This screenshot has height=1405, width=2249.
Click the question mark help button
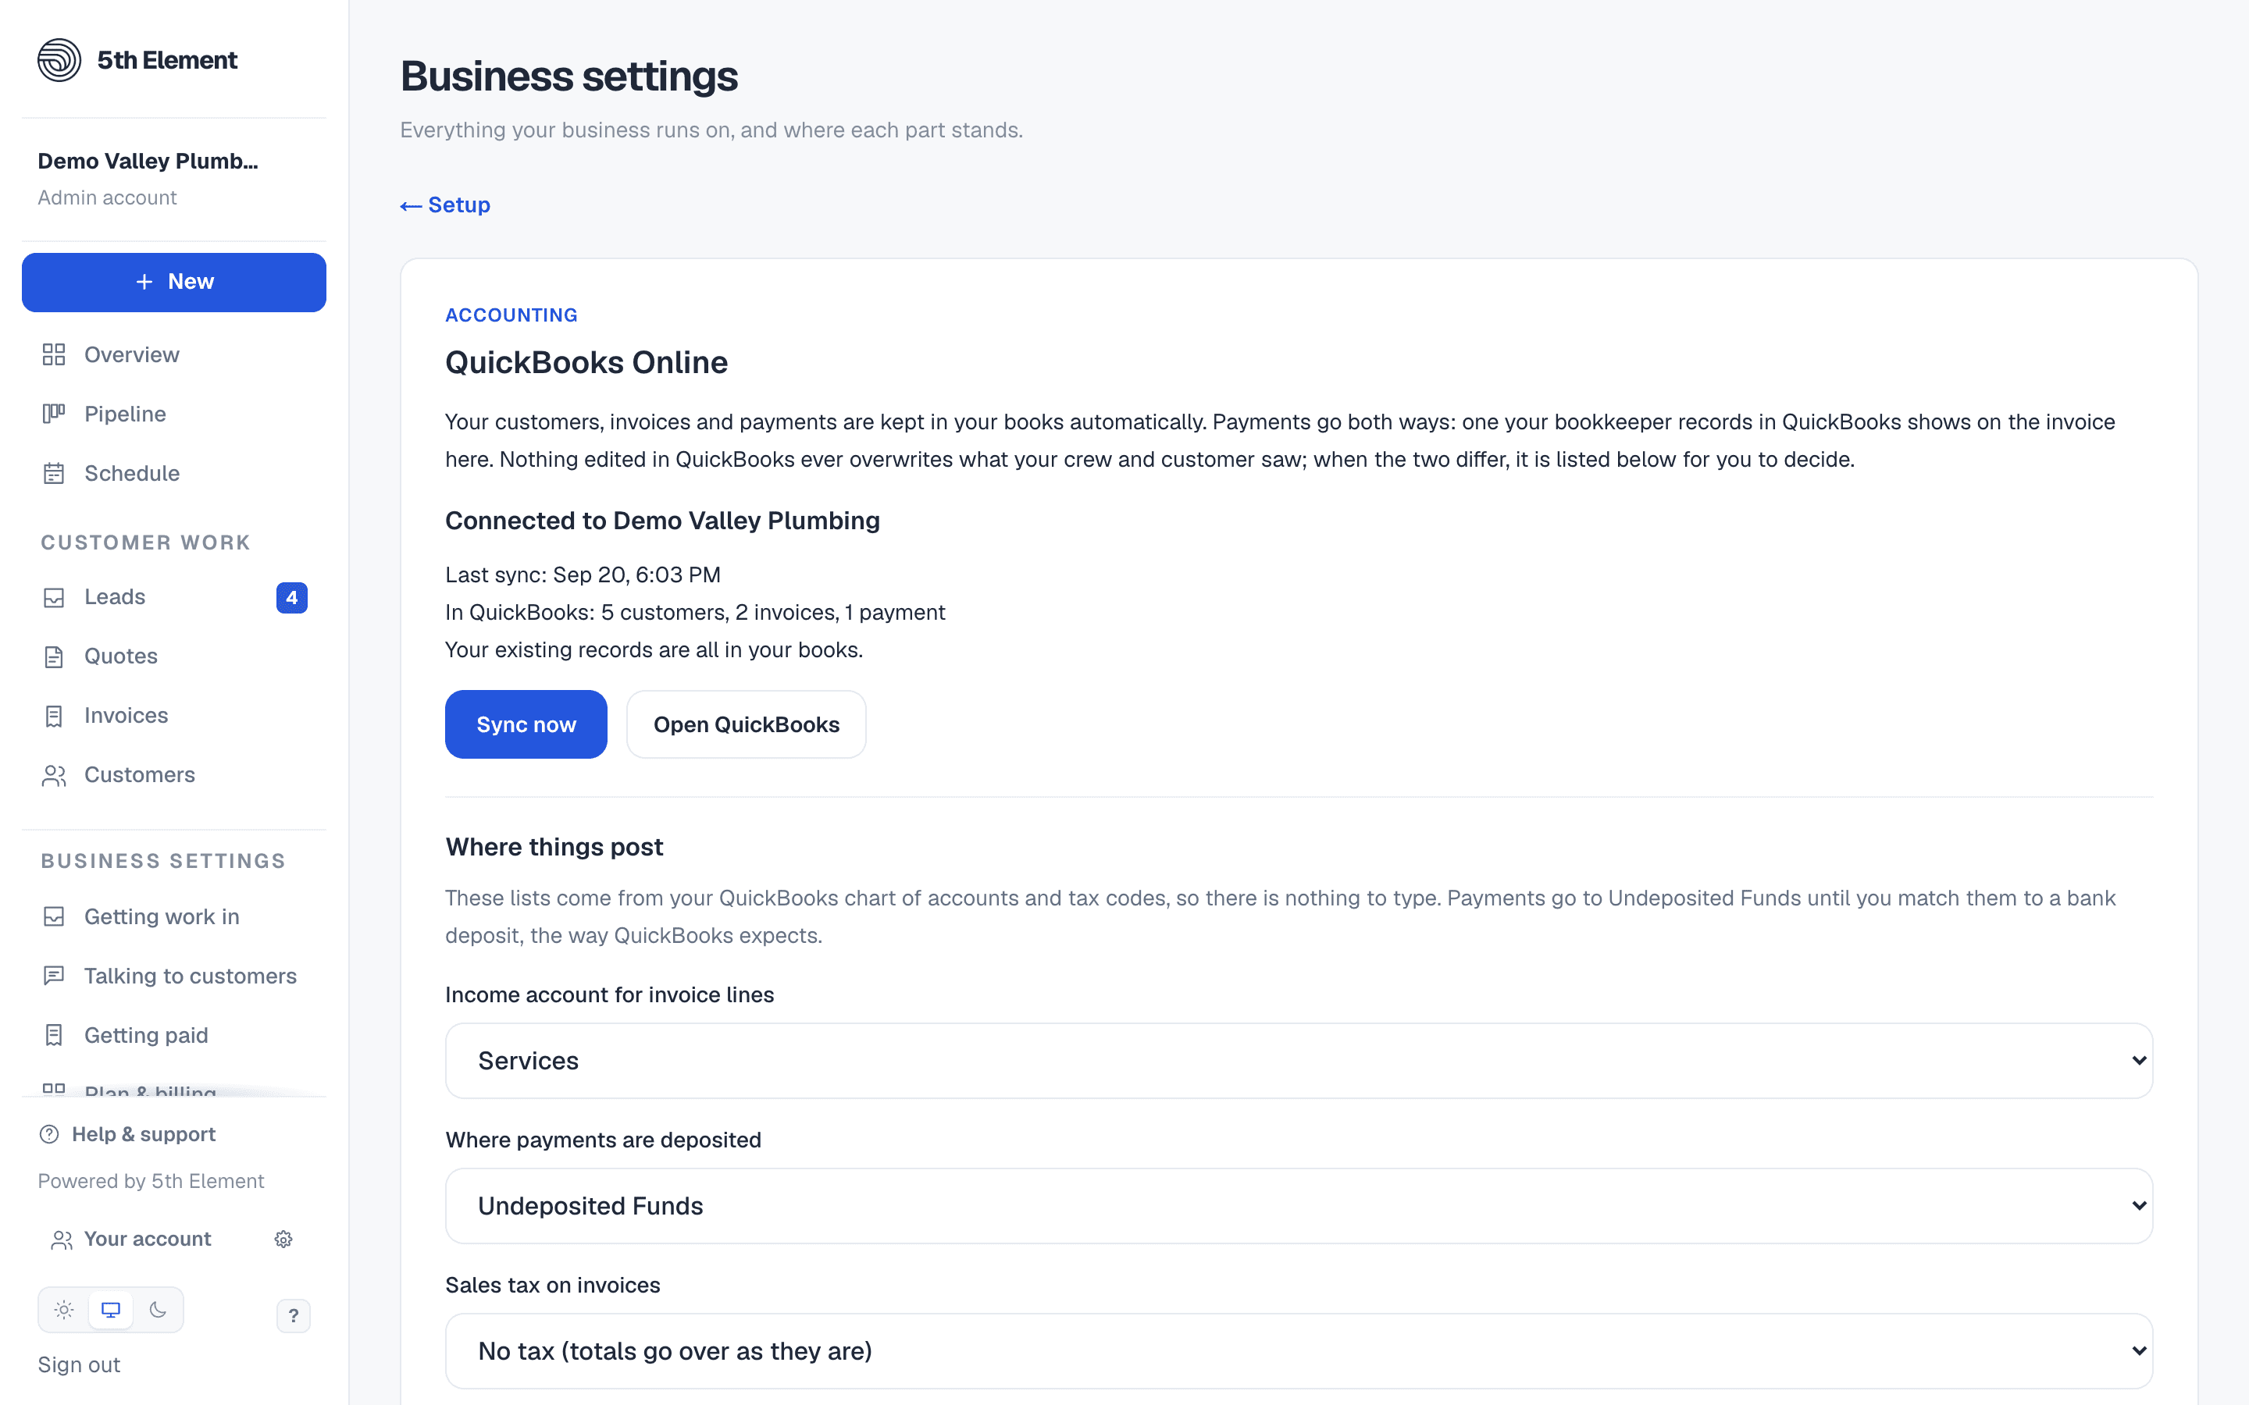pos(294,1316)
